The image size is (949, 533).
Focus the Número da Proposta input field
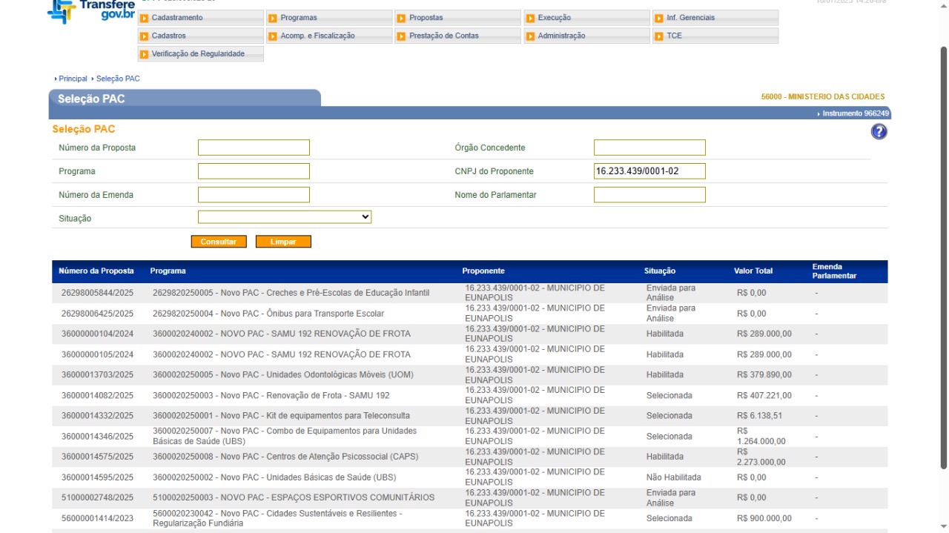254,148
